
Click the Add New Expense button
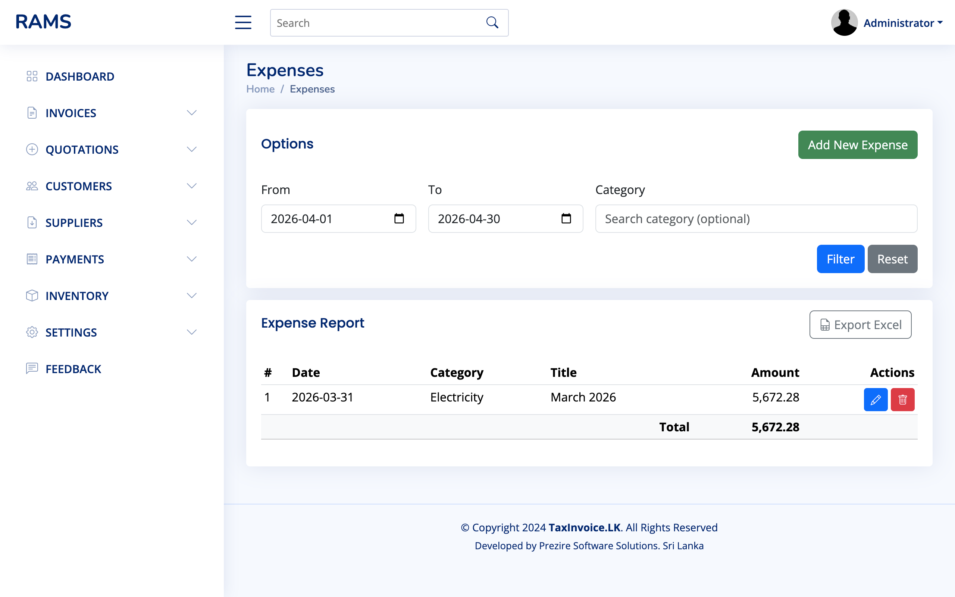click(x=857, y=144)
